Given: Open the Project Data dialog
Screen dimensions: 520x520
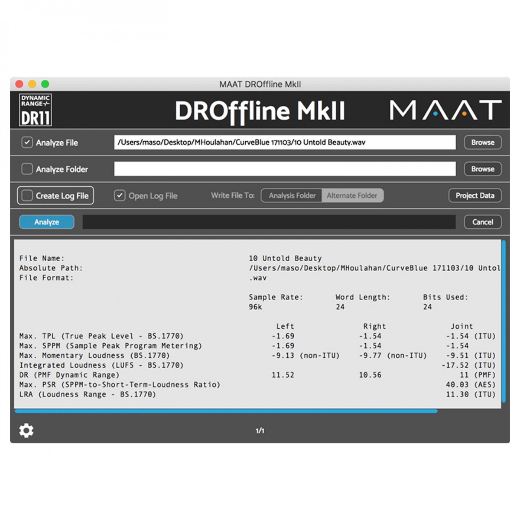Looking at the screenshot, I should coord(474,196).
